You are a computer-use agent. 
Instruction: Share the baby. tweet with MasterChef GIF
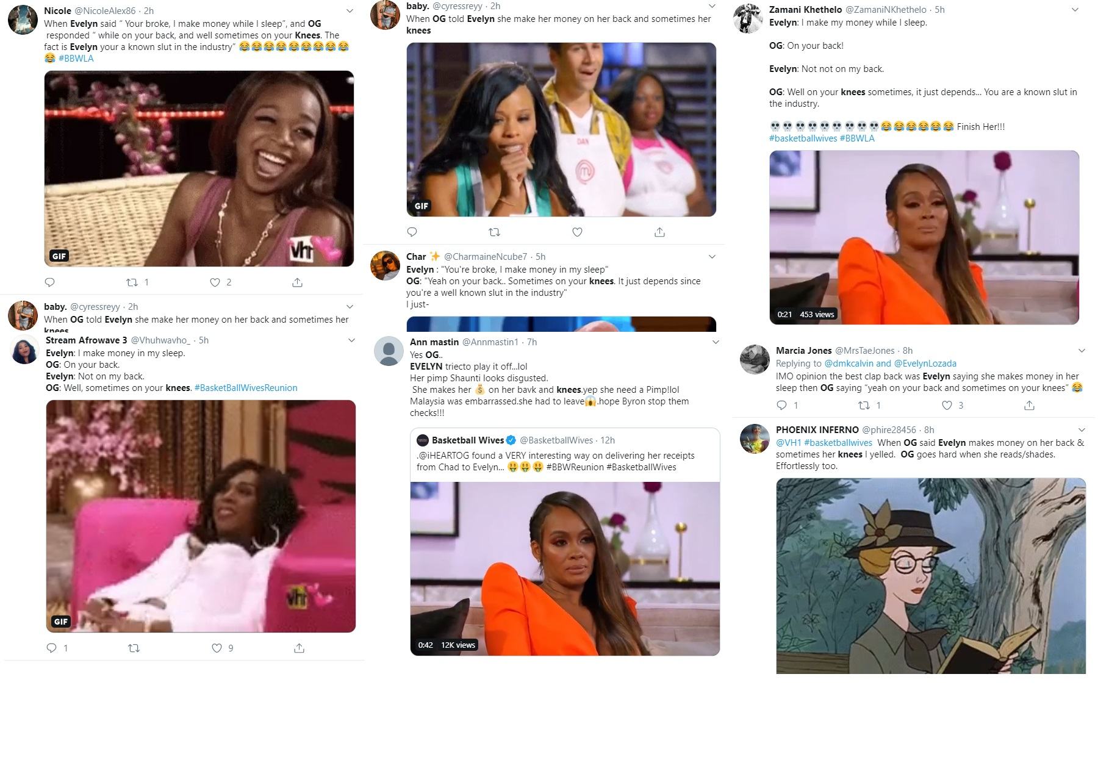(x=659, y=232)
